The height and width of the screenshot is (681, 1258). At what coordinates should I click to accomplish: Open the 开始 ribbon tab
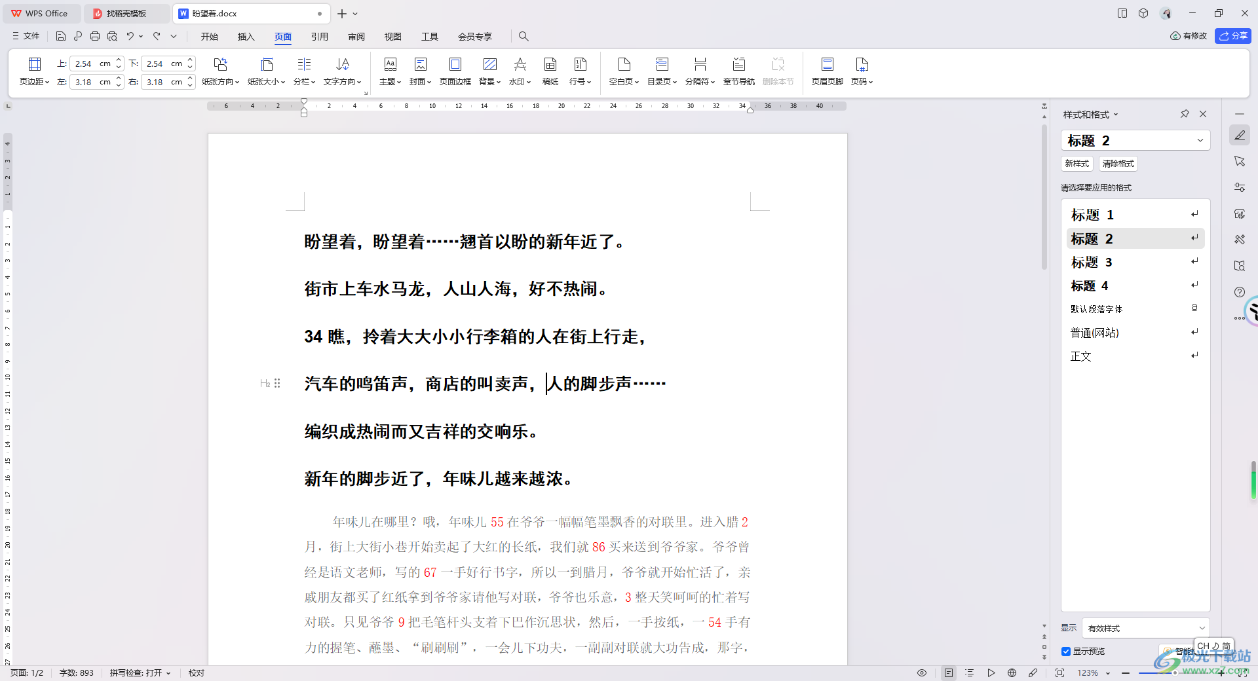210,36
